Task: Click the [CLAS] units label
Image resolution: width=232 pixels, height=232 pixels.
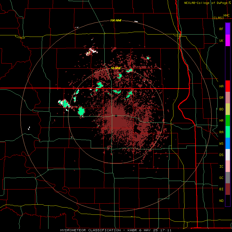Action: (x=218, y=18)
